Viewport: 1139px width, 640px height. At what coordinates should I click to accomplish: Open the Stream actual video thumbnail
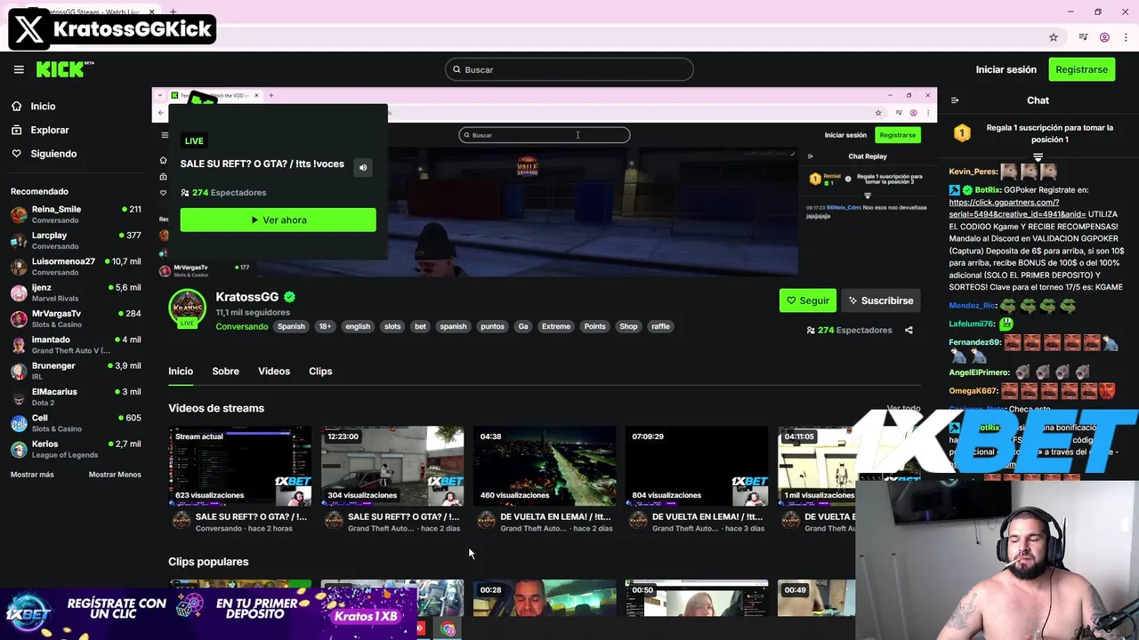click(240, 466)
